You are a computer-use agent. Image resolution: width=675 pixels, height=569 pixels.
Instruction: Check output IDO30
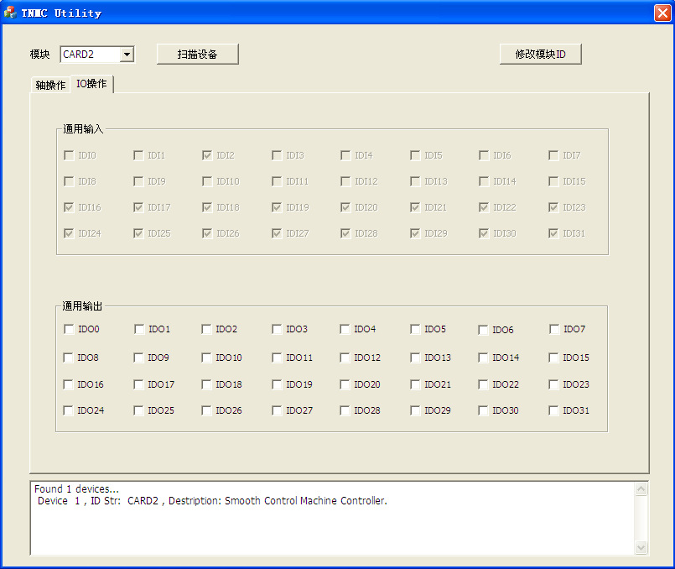483,410
